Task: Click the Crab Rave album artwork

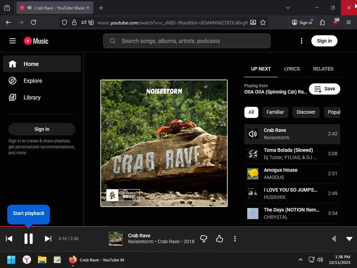Action: click(x=164, y=143)
